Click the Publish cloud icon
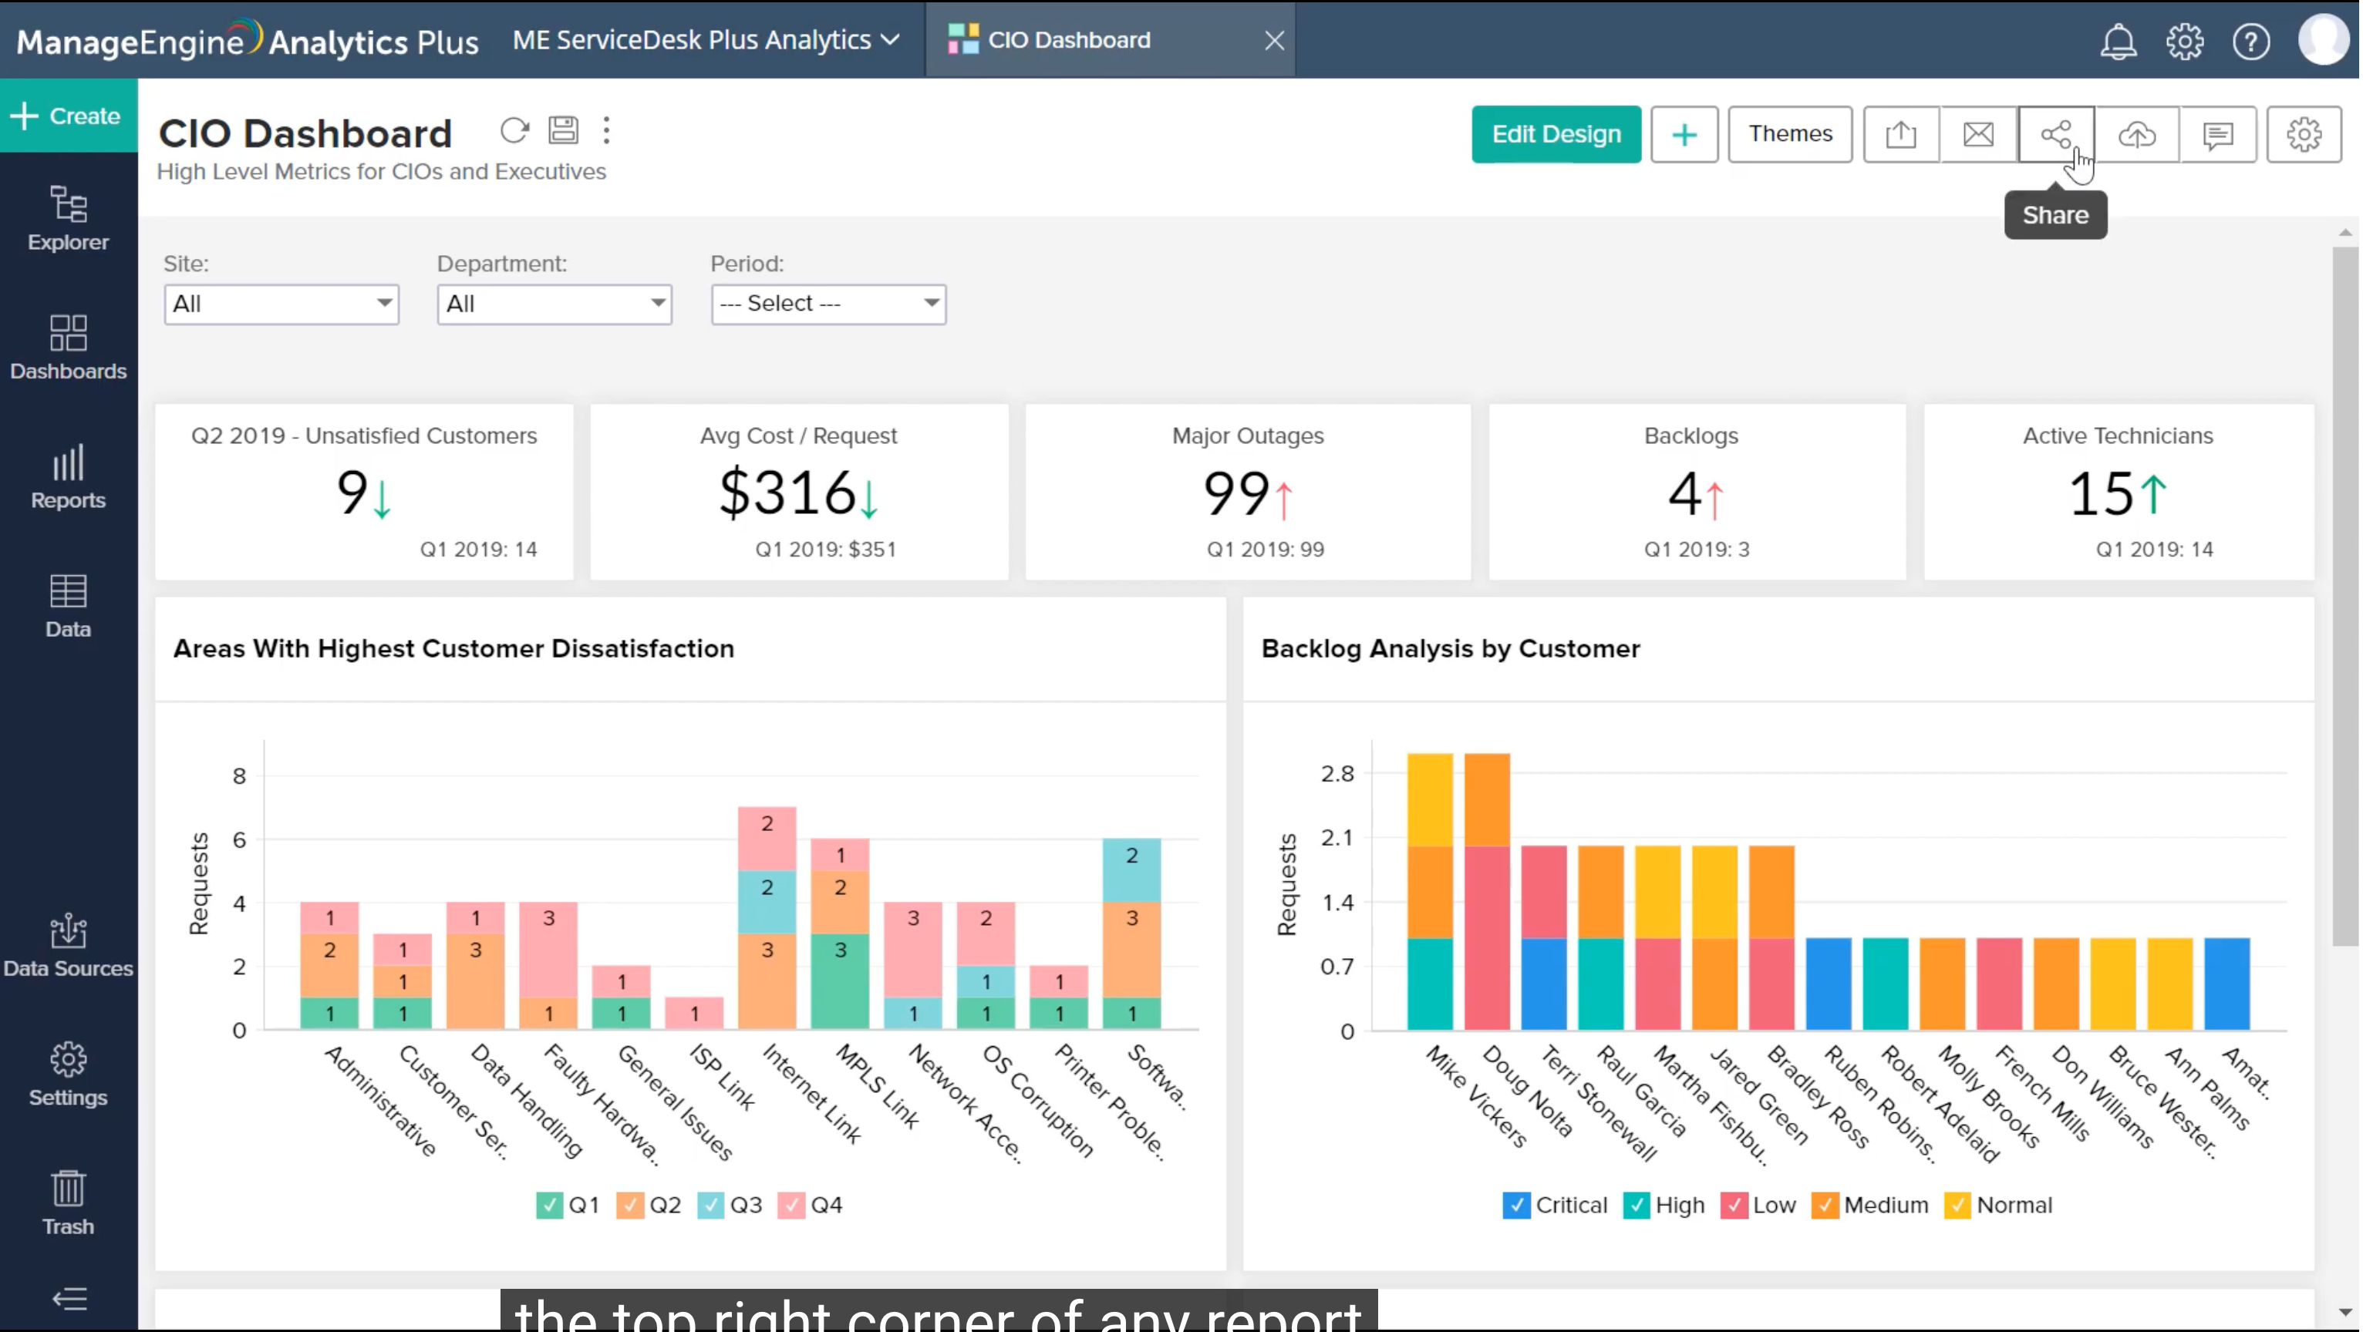2363x1332 pixels. coord(2136,135)
